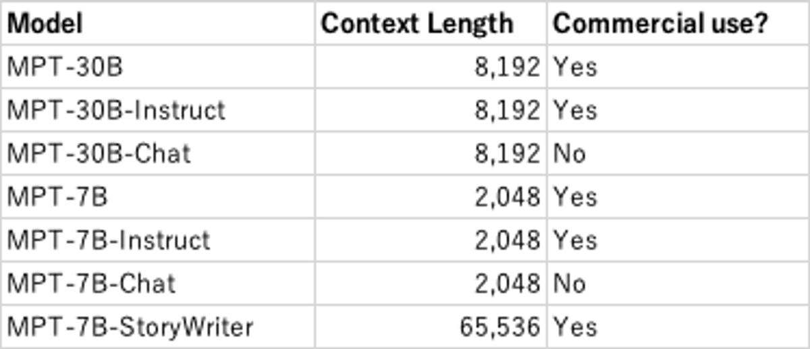Image resolution: width=810 pixels, height=349 pixels.
Task: Click the 65,536 context length cell
Action: click(x=431, y=327)
